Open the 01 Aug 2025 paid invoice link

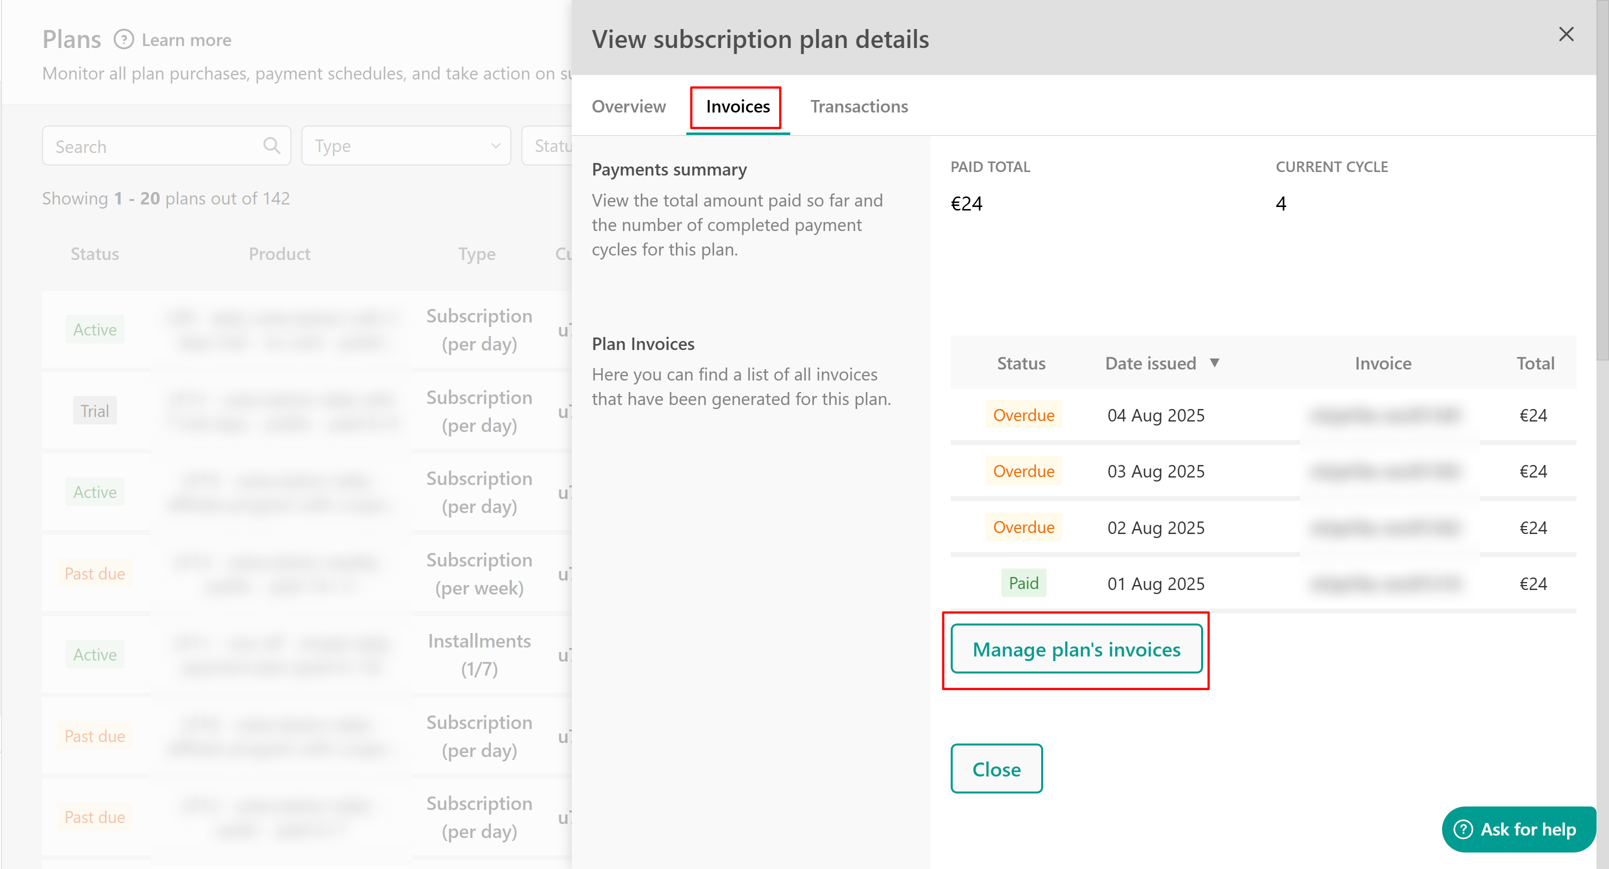click(1384, 583)
